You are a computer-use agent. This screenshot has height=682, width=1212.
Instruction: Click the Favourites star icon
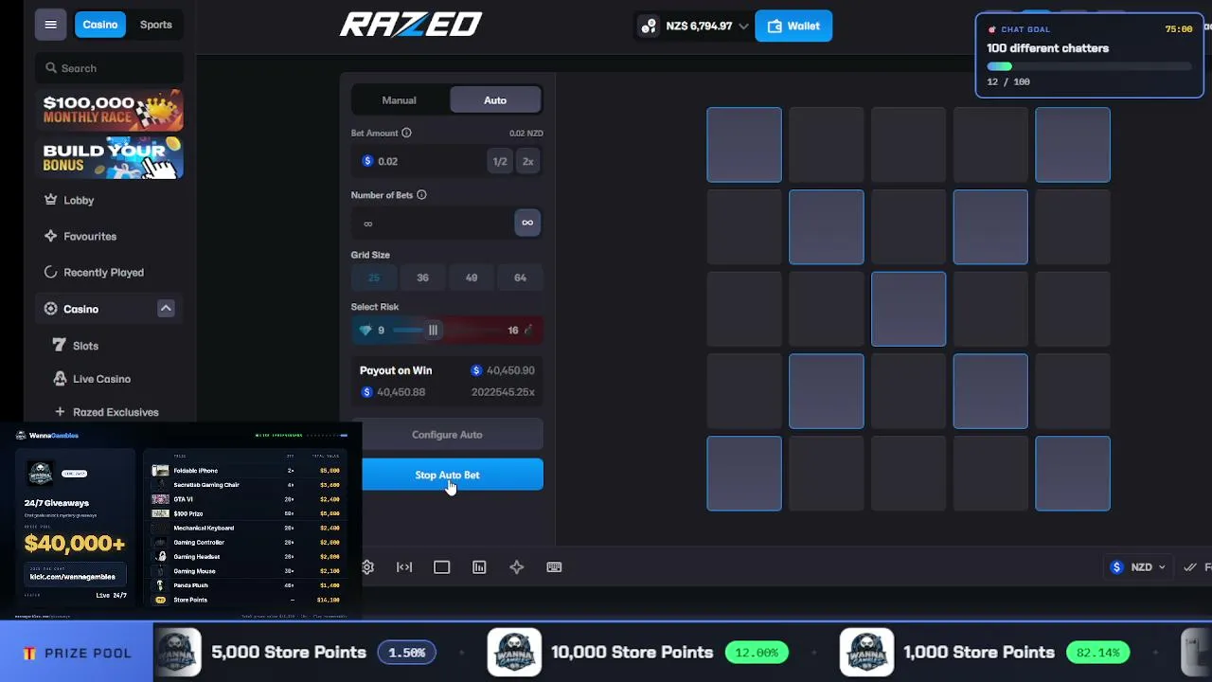(x=51, y=236)
